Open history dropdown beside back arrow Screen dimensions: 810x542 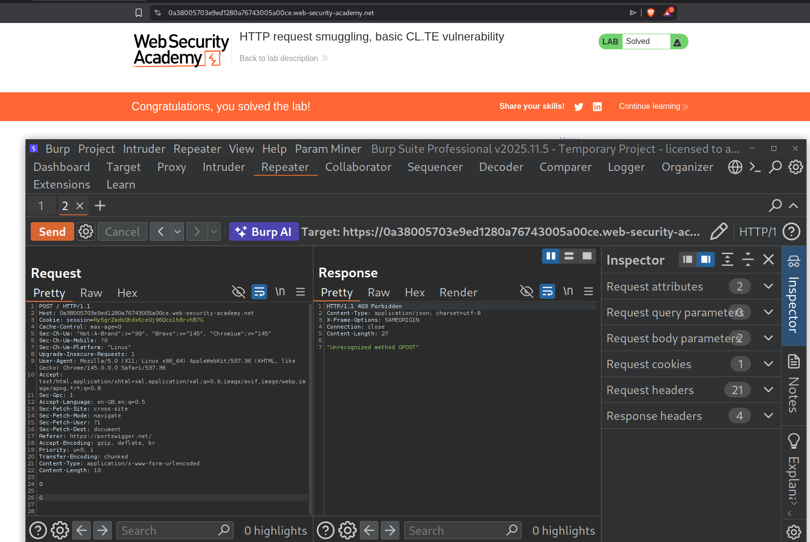[178, 231]
